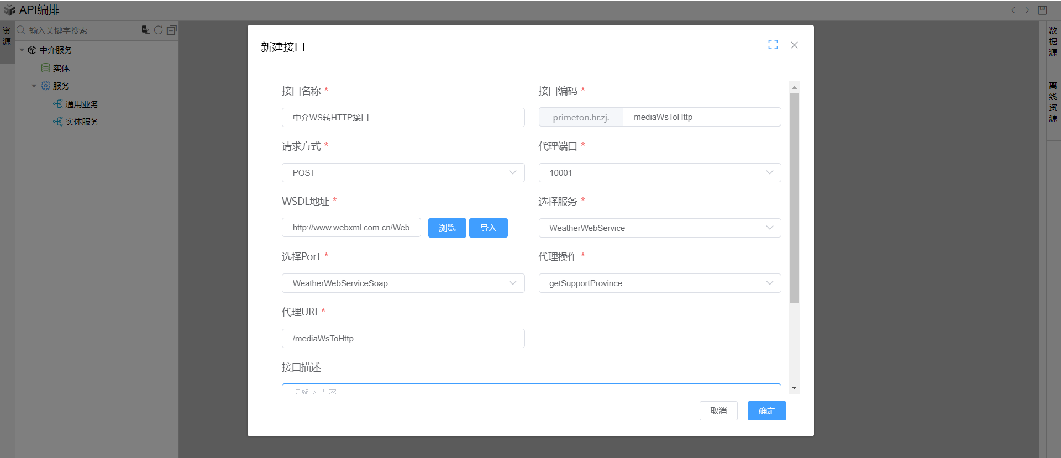Click the back arrow in the top-right corner
The width and height of the screenshot is (1061, 458).
(x=1013, y=10)
